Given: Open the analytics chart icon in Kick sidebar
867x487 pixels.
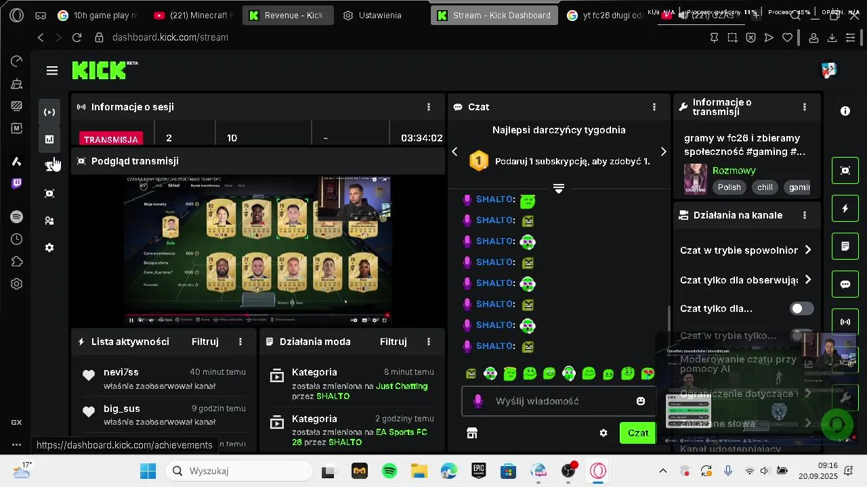Looking at the screenshot, I should [x=49, y=139].
